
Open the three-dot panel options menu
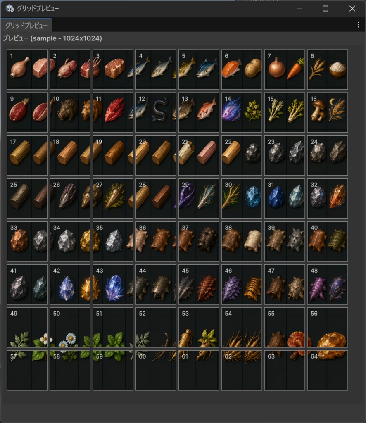[x=358, y=25]
